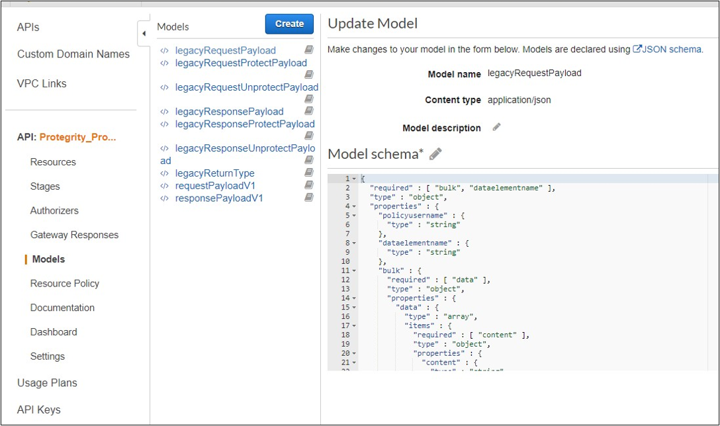Click the code icon before legacyRequestProtectPayload
Image resolution: width=720 pixels, height=426 pixels.
click(164, 63)
